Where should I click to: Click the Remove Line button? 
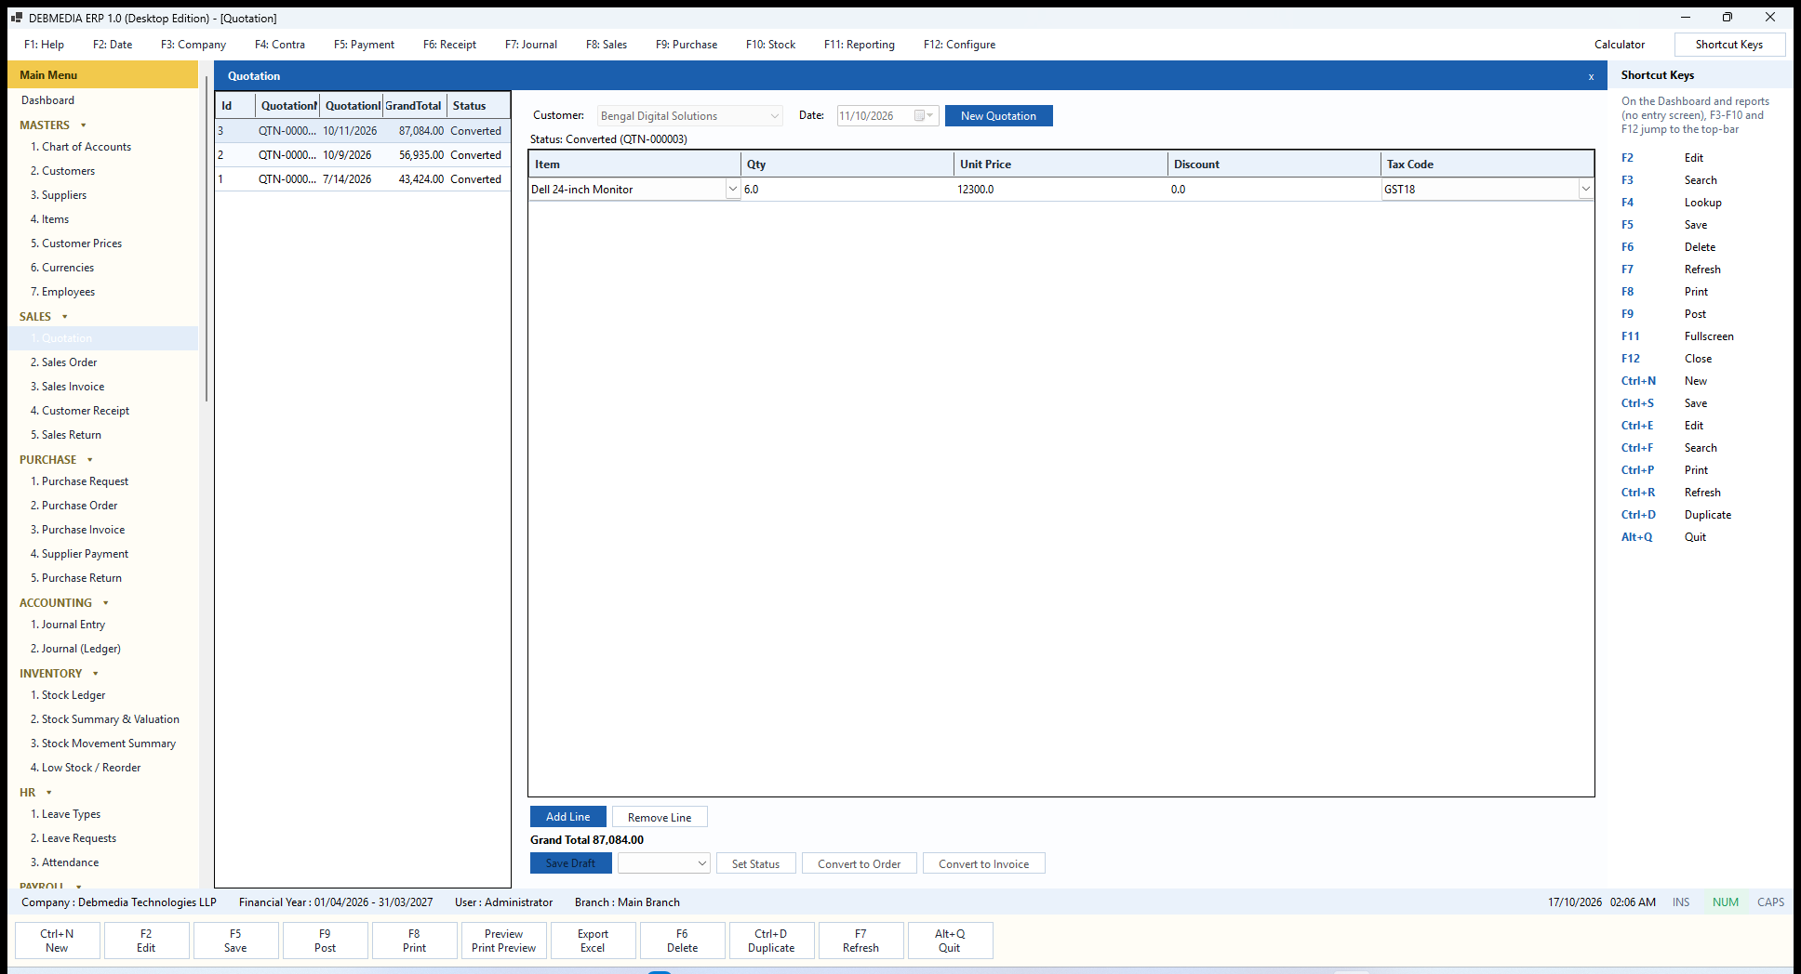(x=660, y=817)
